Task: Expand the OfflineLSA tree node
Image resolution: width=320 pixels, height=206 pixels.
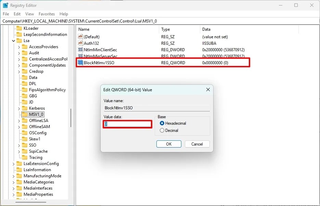Action: 19,121
